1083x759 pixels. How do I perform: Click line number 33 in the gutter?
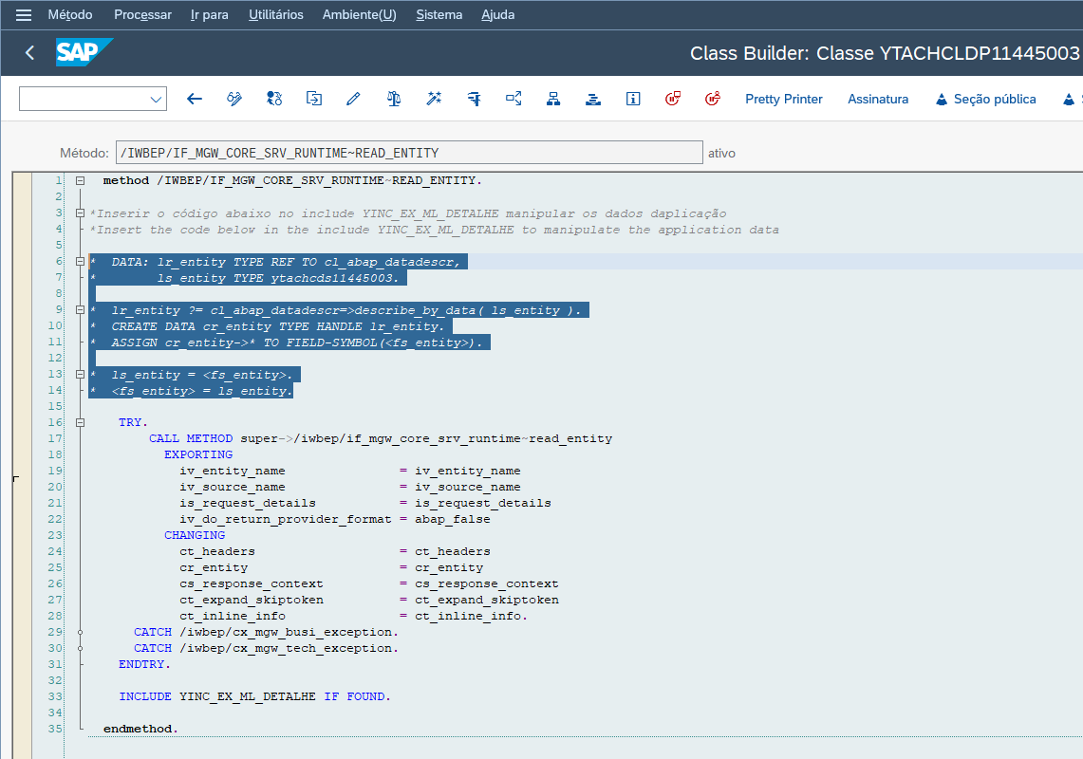point(55,696)
